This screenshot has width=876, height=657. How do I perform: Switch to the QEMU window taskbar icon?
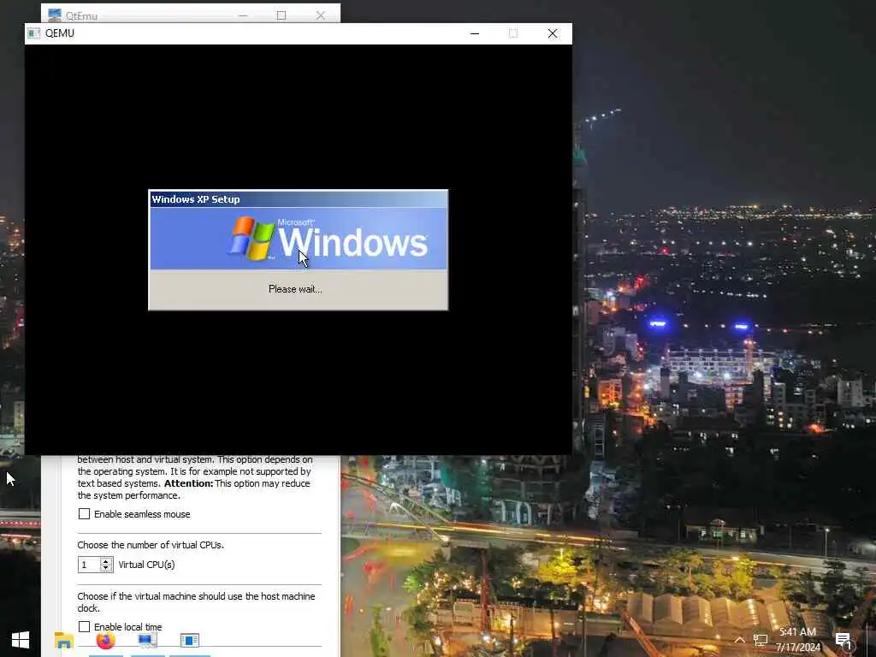click(x=189, y=640)
